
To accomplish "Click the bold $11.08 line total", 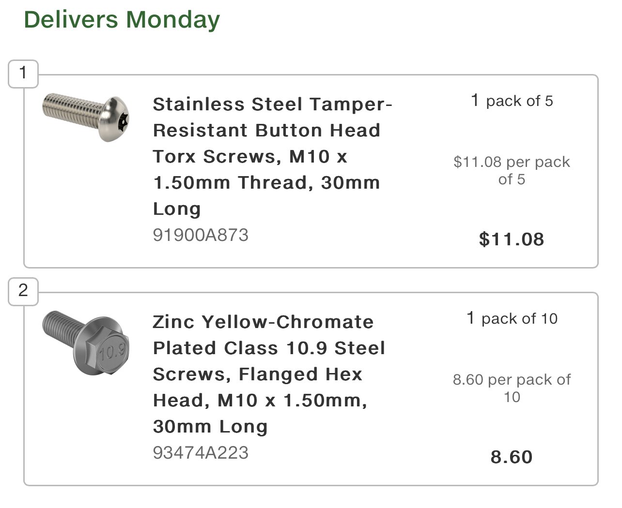I will 512,239.
